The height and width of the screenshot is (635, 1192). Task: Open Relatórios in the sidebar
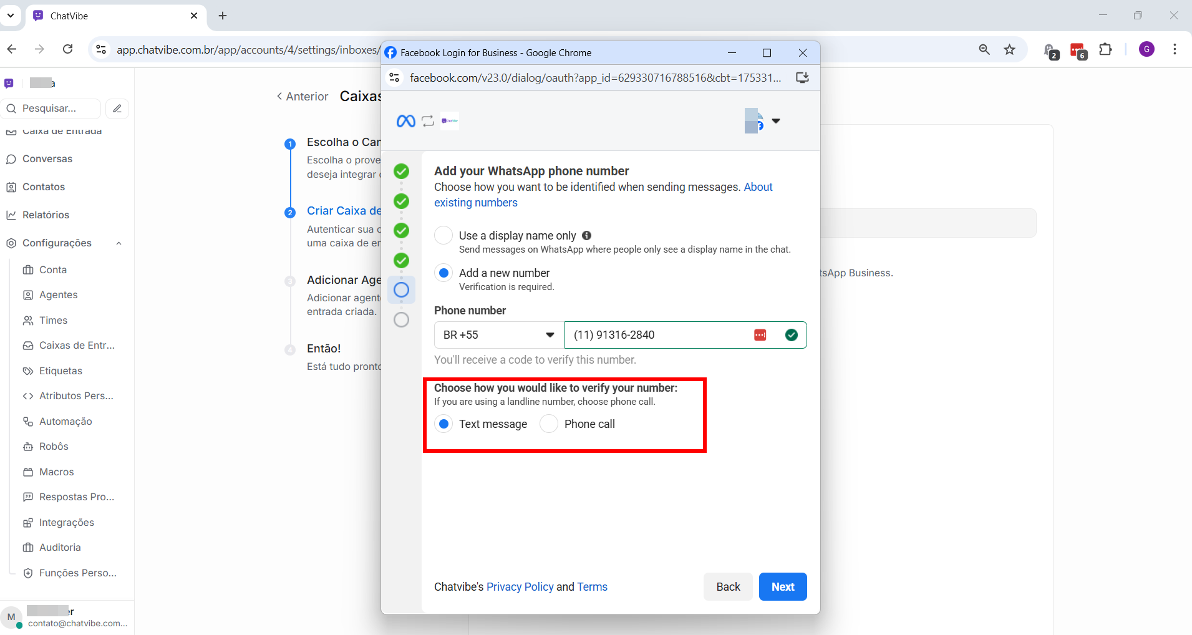tap(46, 215)
